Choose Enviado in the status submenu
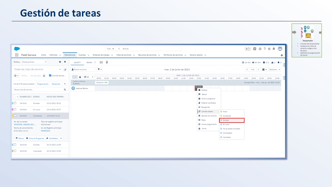Viewport: 332px width, 187px height. (232, 120)
